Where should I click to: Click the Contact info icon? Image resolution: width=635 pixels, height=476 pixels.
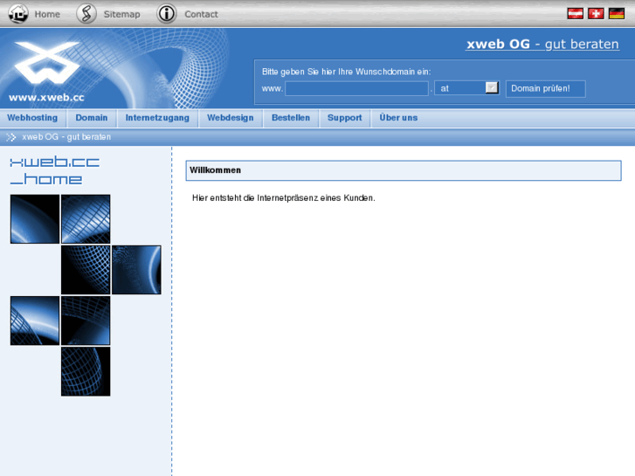pos(167,14)
